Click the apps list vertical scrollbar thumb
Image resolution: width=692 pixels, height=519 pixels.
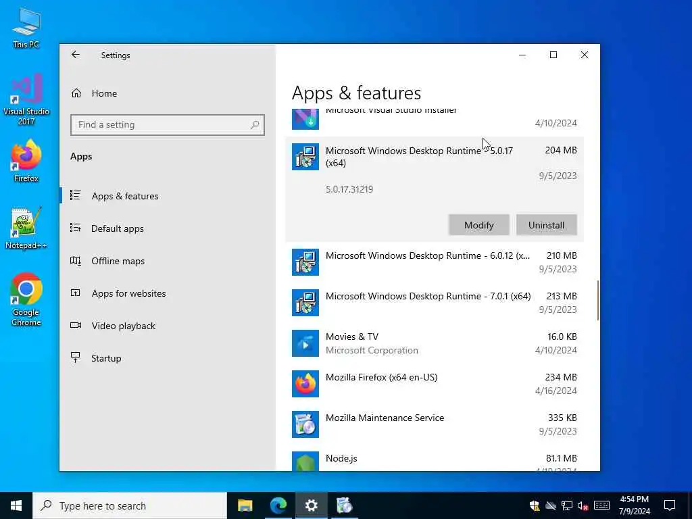point(598,300)
